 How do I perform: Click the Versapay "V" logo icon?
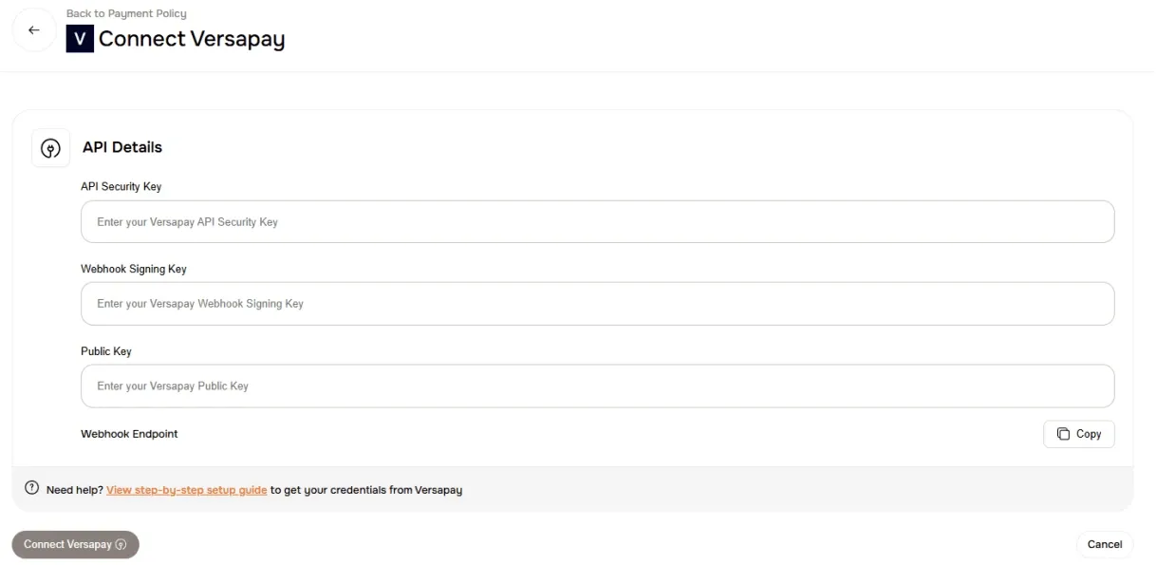coord(80,39)
